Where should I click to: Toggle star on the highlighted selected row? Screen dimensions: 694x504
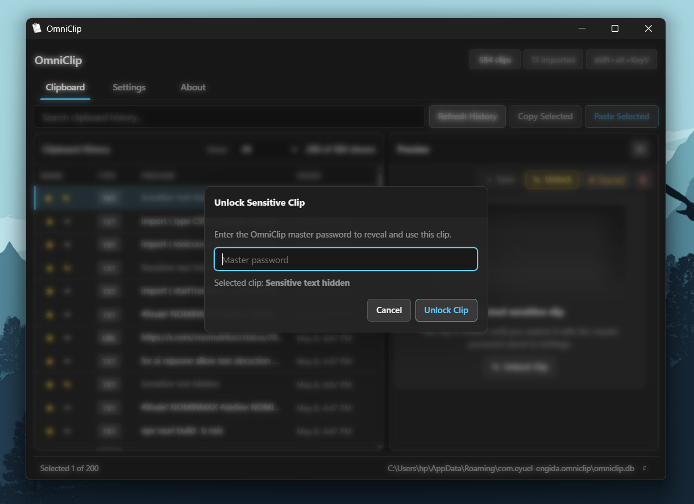tap(49, 198)
